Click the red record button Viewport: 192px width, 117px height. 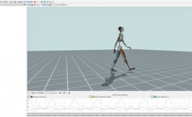[35, 2]
